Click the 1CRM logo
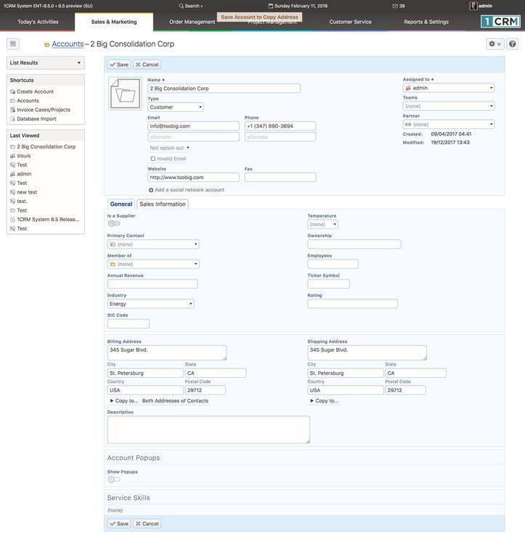Screen dimensions: 525x535 500,22
